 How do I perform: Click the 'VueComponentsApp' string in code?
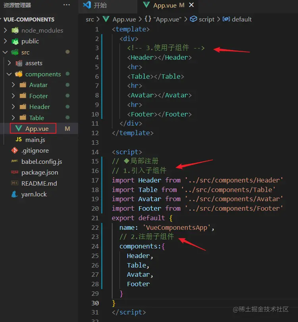click(177, 227)
